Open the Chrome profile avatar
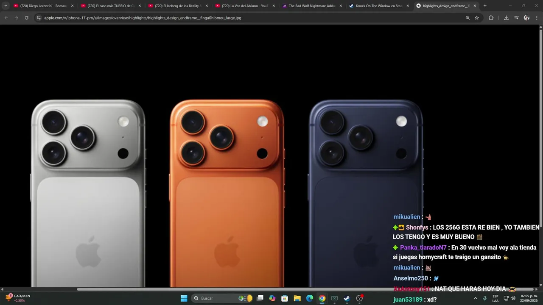Image resolution: width=543 pixels, height=305 pixels. (526, 18)
